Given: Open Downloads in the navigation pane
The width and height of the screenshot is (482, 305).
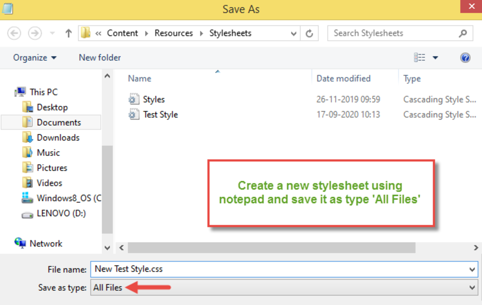Looking at the screenshot, I should 58,137.
